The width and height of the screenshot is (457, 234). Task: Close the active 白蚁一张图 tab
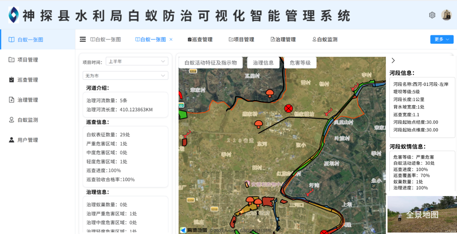tap(171, 39)
